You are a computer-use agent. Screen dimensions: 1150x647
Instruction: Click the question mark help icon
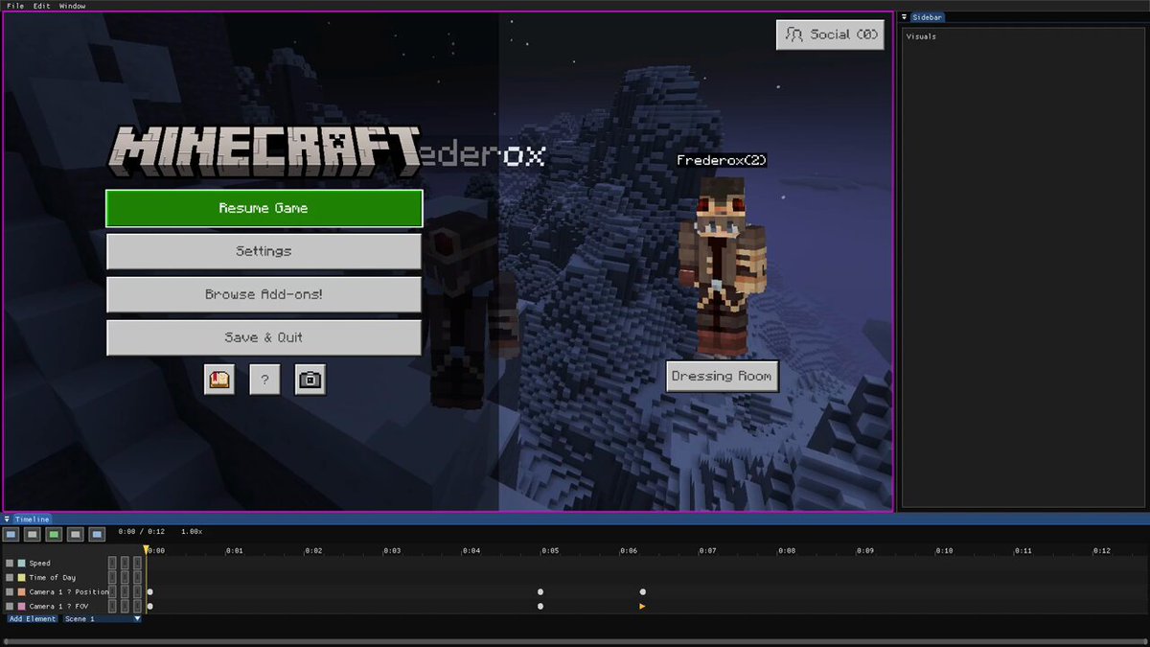tap(264, 380)
